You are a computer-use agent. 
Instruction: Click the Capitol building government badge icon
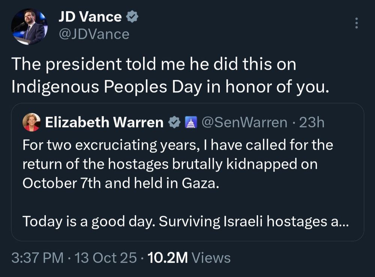[191, 122]
